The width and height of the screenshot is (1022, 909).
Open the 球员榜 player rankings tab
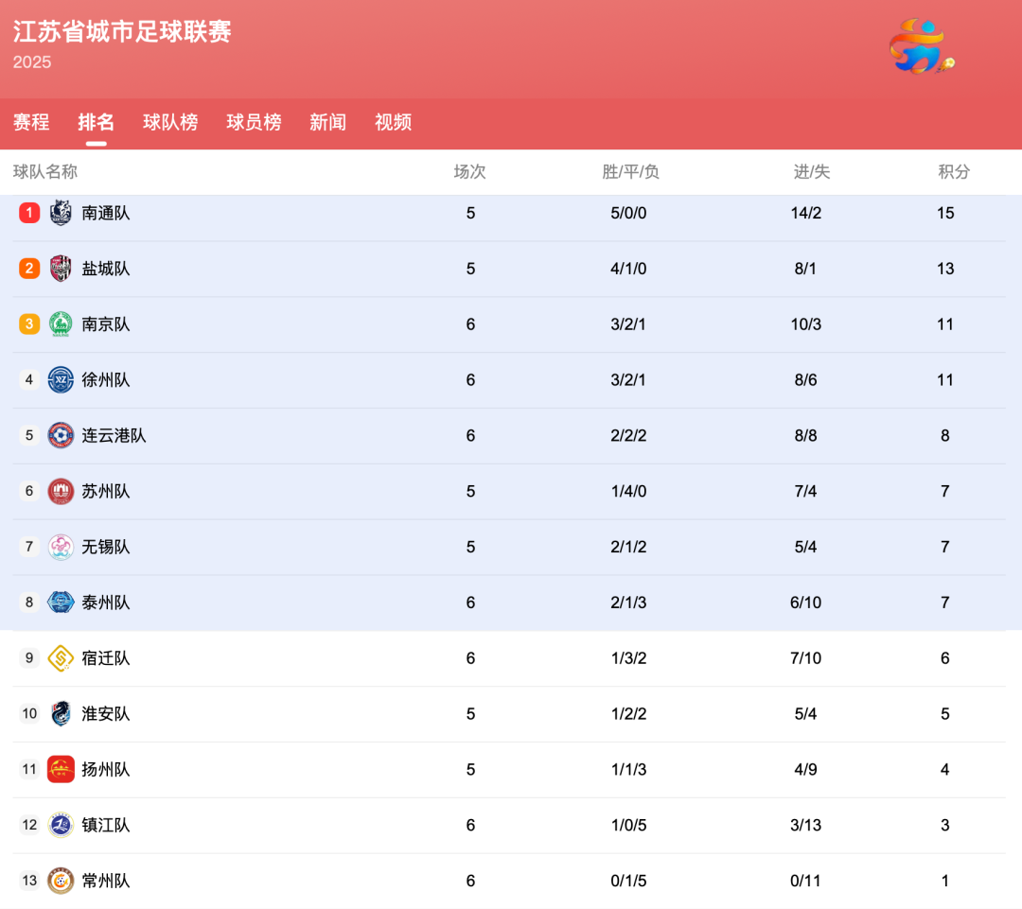pos(254,122)
